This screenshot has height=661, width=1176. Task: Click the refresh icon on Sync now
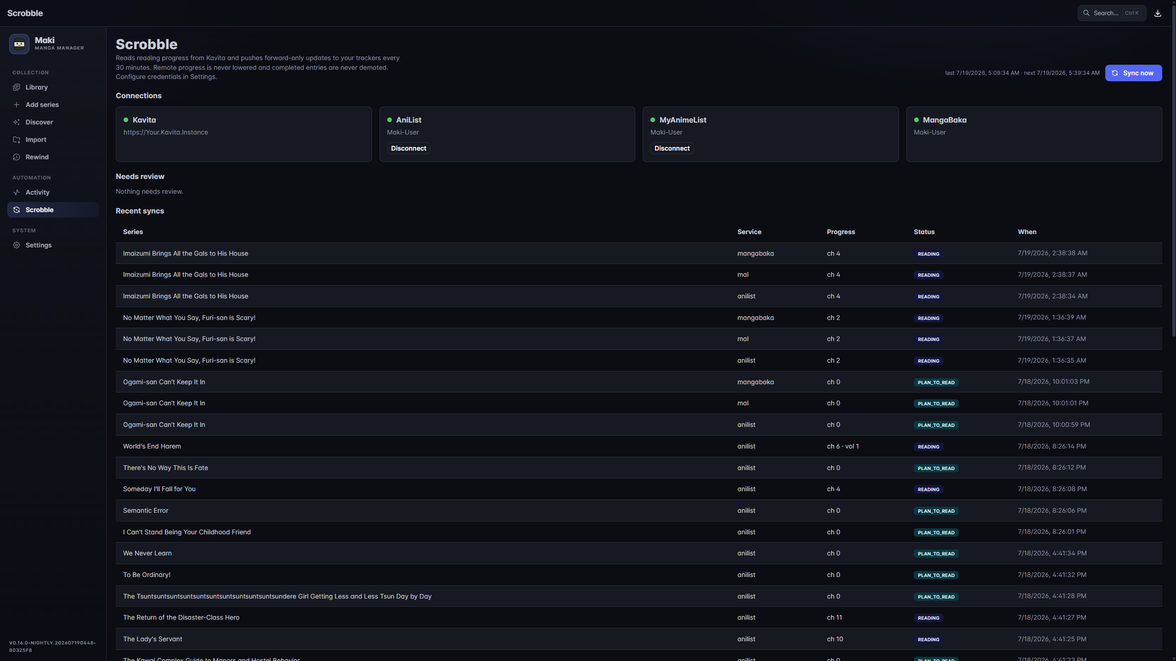pos(1115,73)
